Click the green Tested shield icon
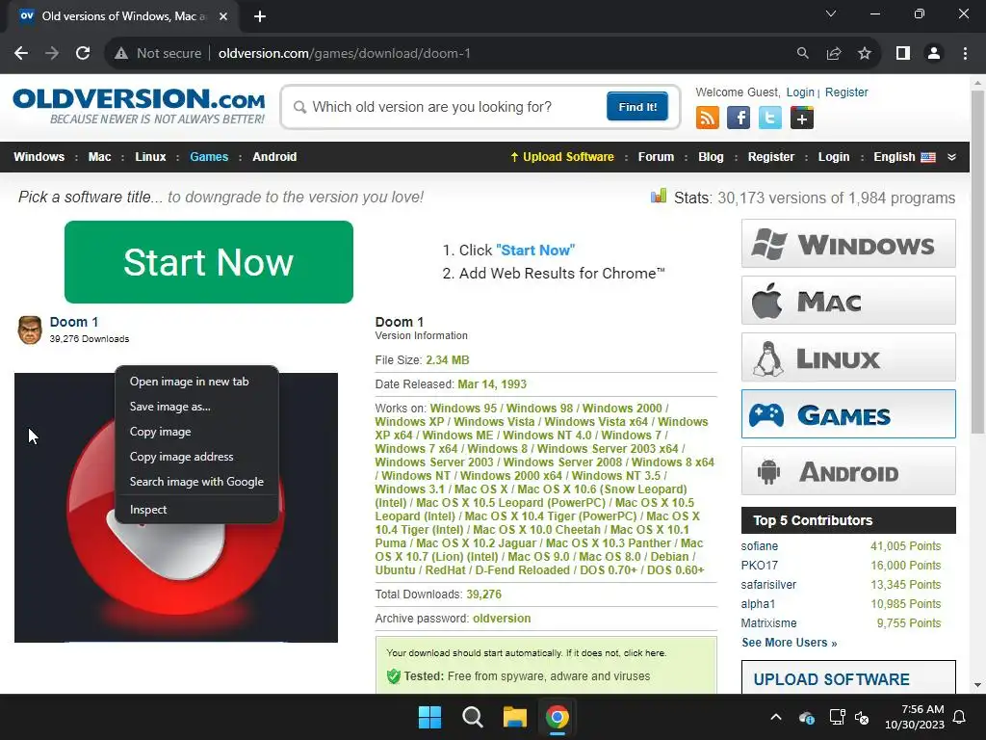The image size is (986, 740). click(394, 676)
